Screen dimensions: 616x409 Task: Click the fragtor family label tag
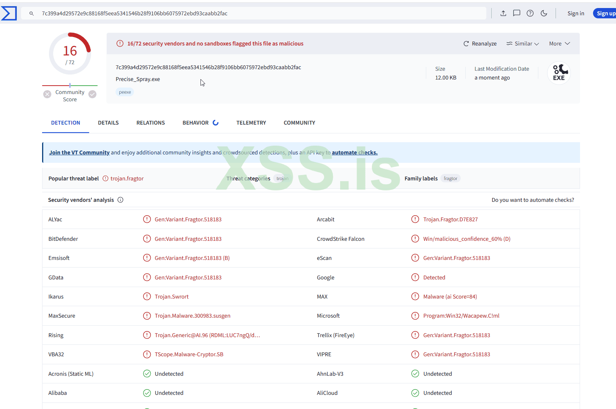(450, 179)
